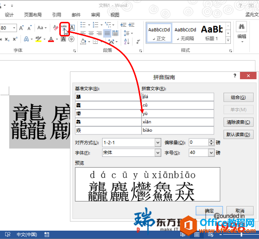This screenshot has width=259, height=239.
Task: Switch to Web Layout view in status bar
Action: [x=210, y=235]
